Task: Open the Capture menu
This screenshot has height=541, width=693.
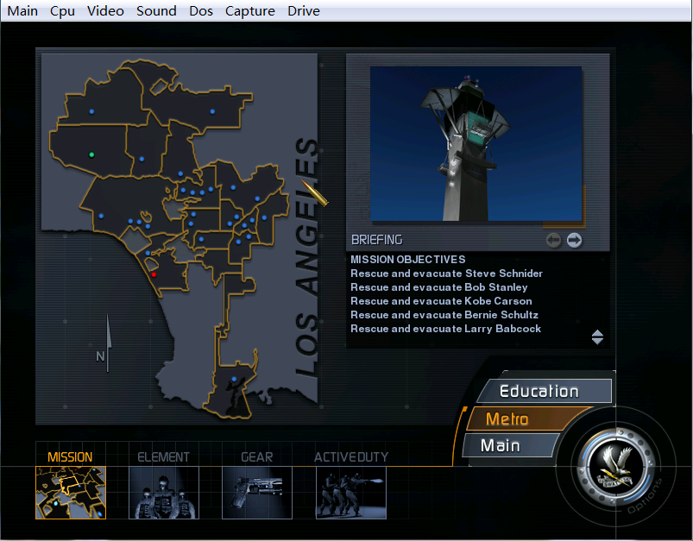Action: 250,10
